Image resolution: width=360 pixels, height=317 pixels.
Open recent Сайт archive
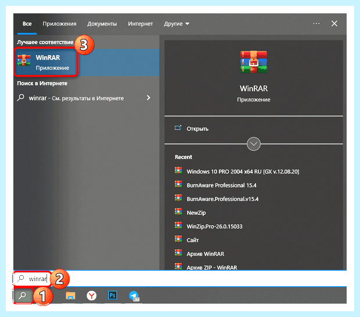pyautogui.click(x=193, y=240)
